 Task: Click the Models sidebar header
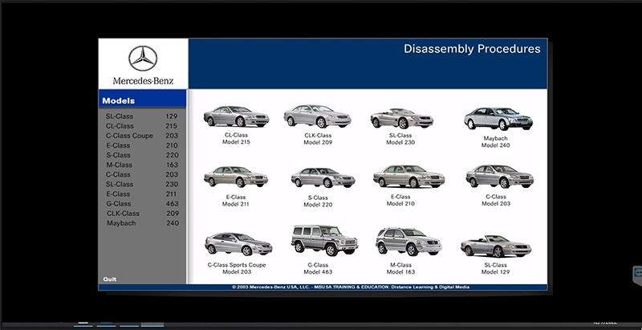click(142, 99)
